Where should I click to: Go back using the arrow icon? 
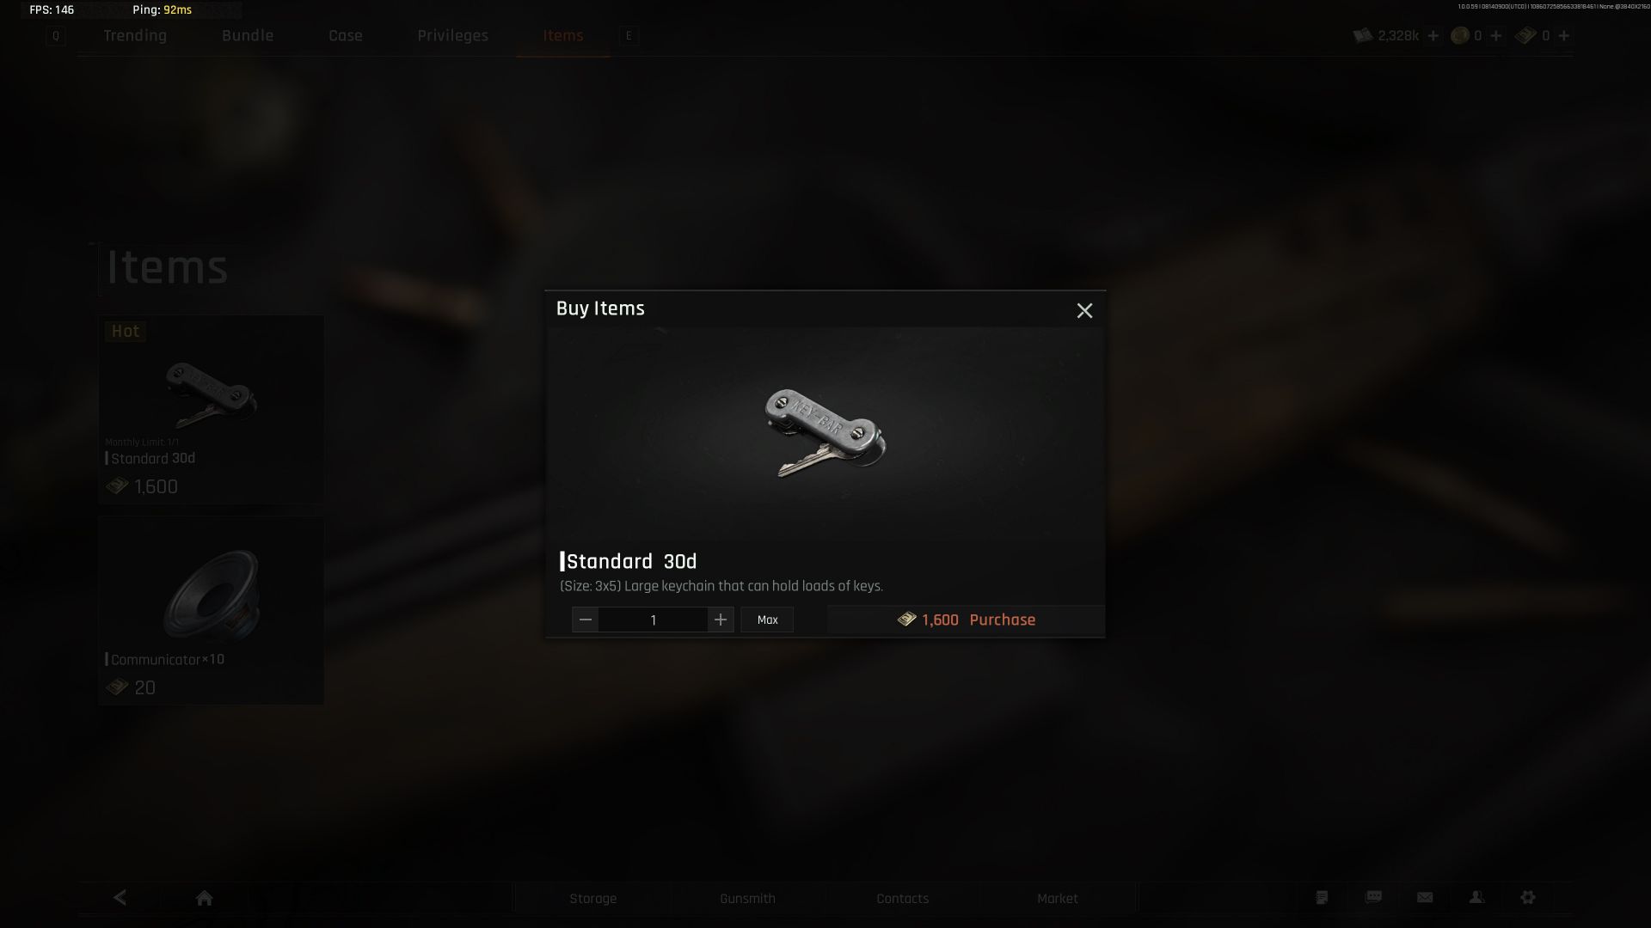[120, 898]
